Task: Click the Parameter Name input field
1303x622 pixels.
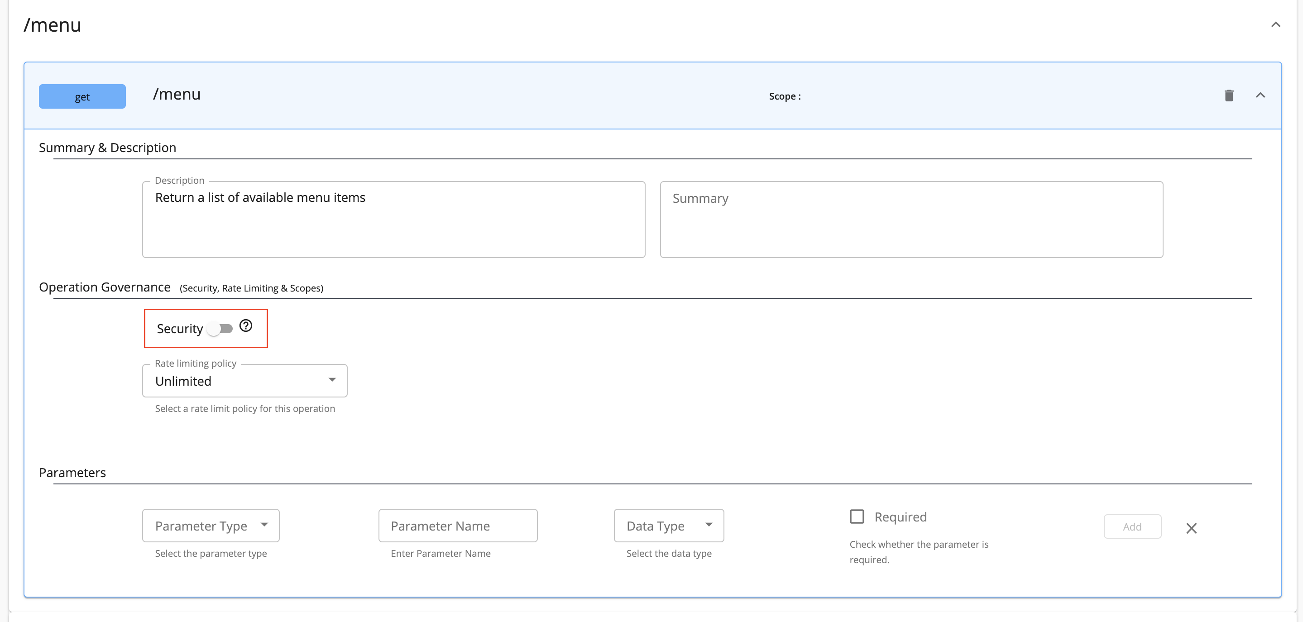Action: [457, 526]
